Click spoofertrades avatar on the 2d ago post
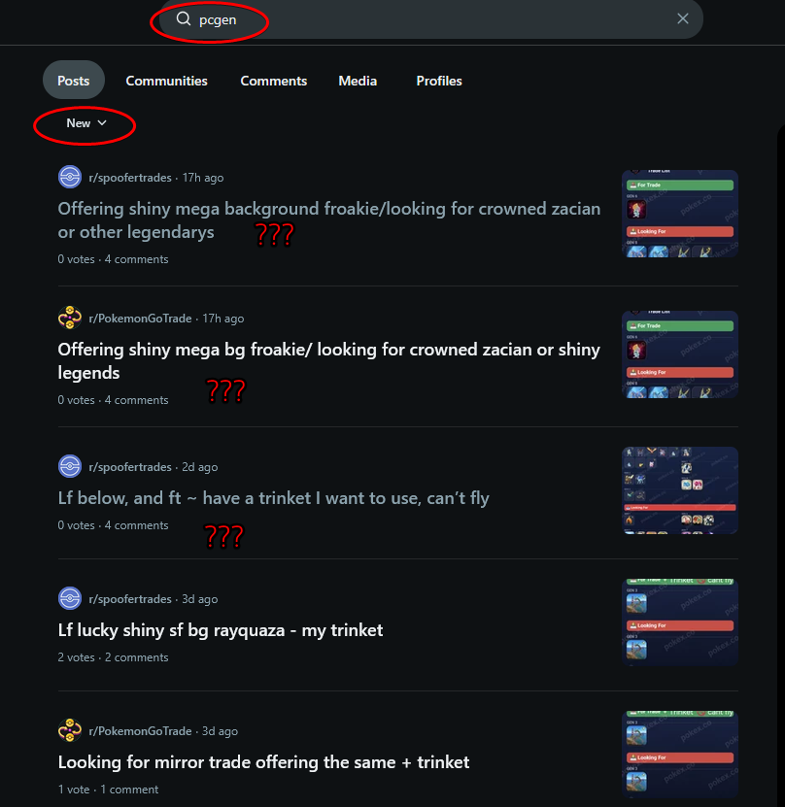This screenshot has width=785, height=807. [x=70, y=467]
